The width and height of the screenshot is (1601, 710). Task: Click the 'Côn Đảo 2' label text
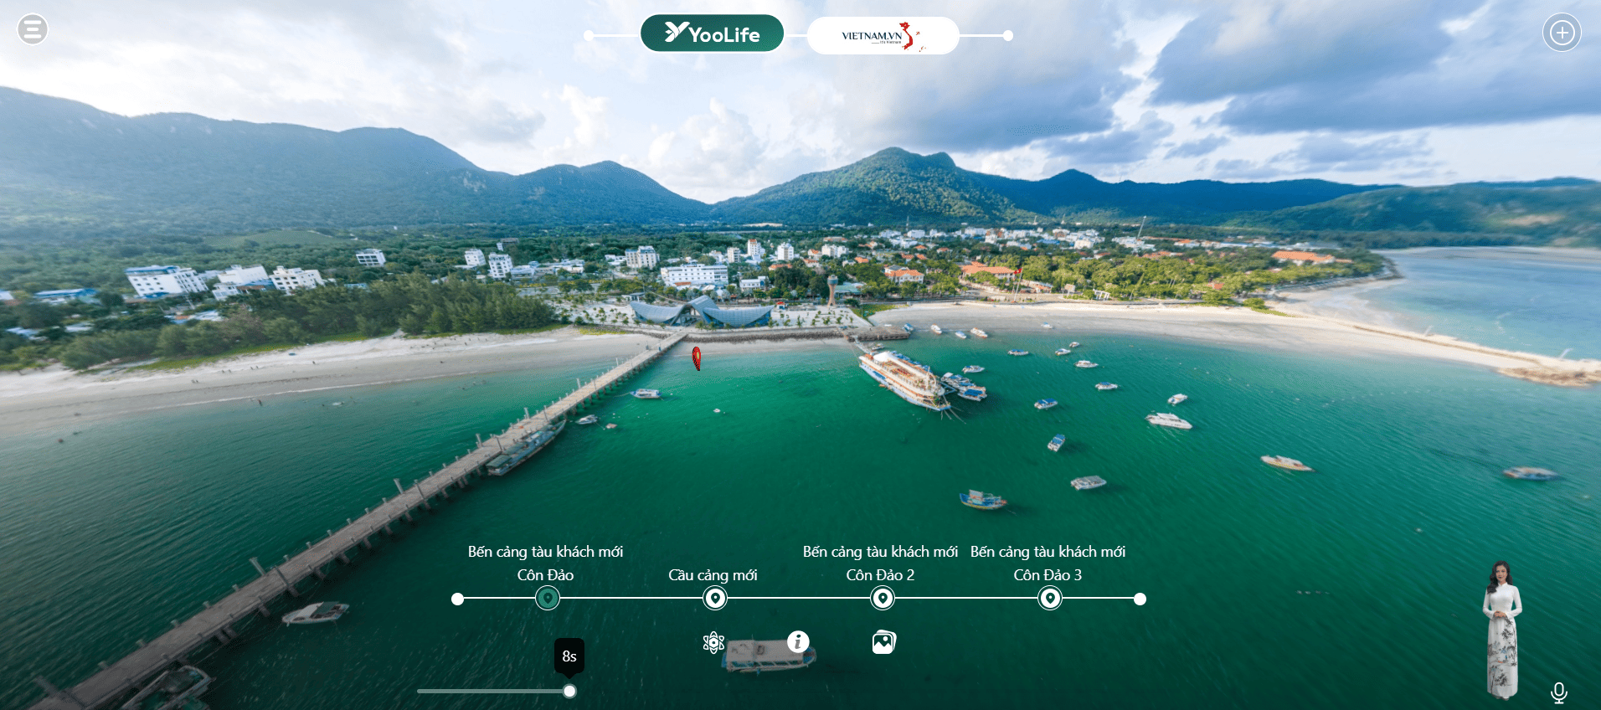[x=880, y=575]
